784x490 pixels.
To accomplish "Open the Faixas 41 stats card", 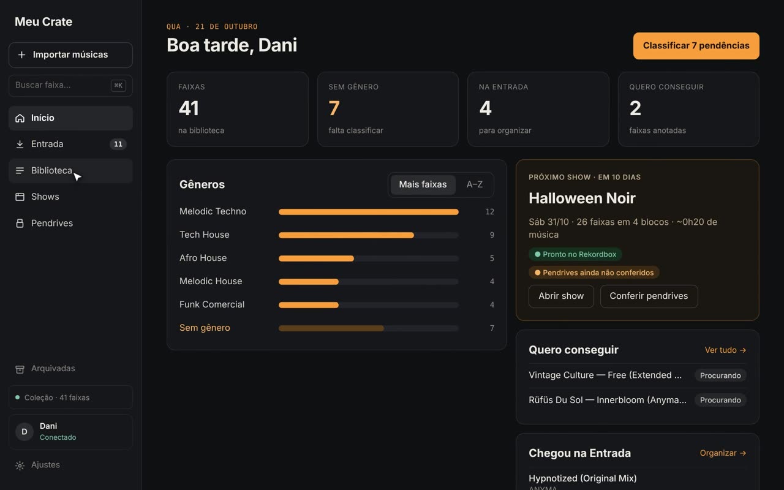I will tap(238, 110).
